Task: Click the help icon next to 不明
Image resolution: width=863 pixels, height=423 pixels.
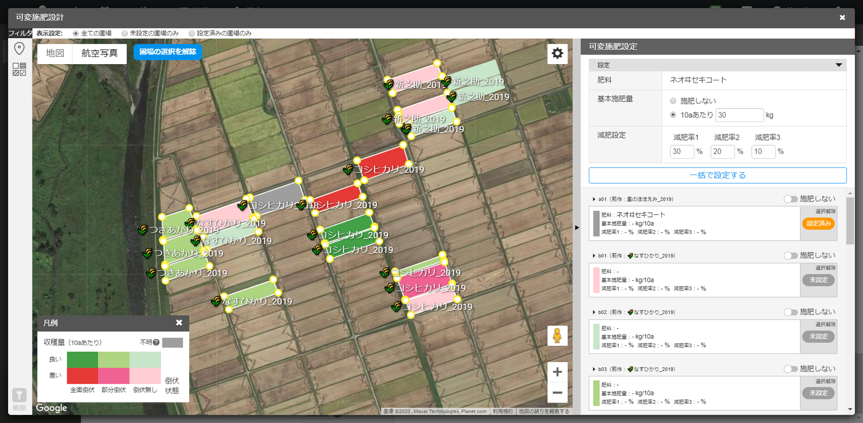Action: (x=156, y=342)
